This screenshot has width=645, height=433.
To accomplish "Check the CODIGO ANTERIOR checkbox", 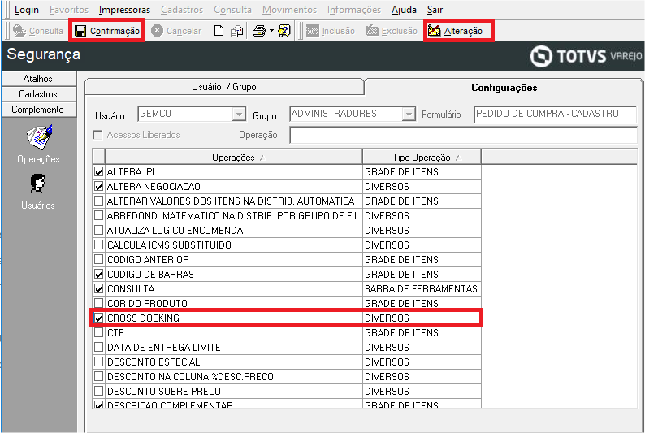I will click(x=99, y=259).
